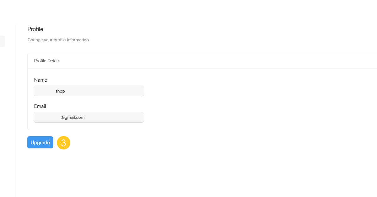
Task: Select the partially visible sidebar item at left edge
Action: (2, 41)
